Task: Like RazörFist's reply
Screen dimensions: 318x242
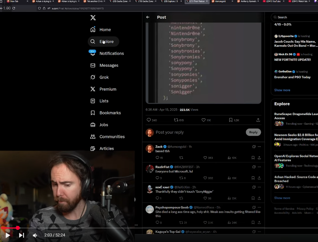Action: 208,178
